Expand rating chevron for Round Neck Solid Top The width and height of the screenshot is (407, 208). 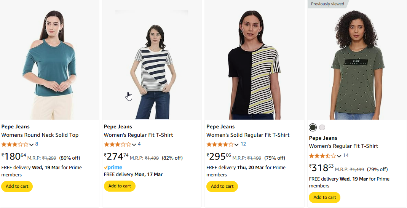pyautogui.click(x=31, y=145)
